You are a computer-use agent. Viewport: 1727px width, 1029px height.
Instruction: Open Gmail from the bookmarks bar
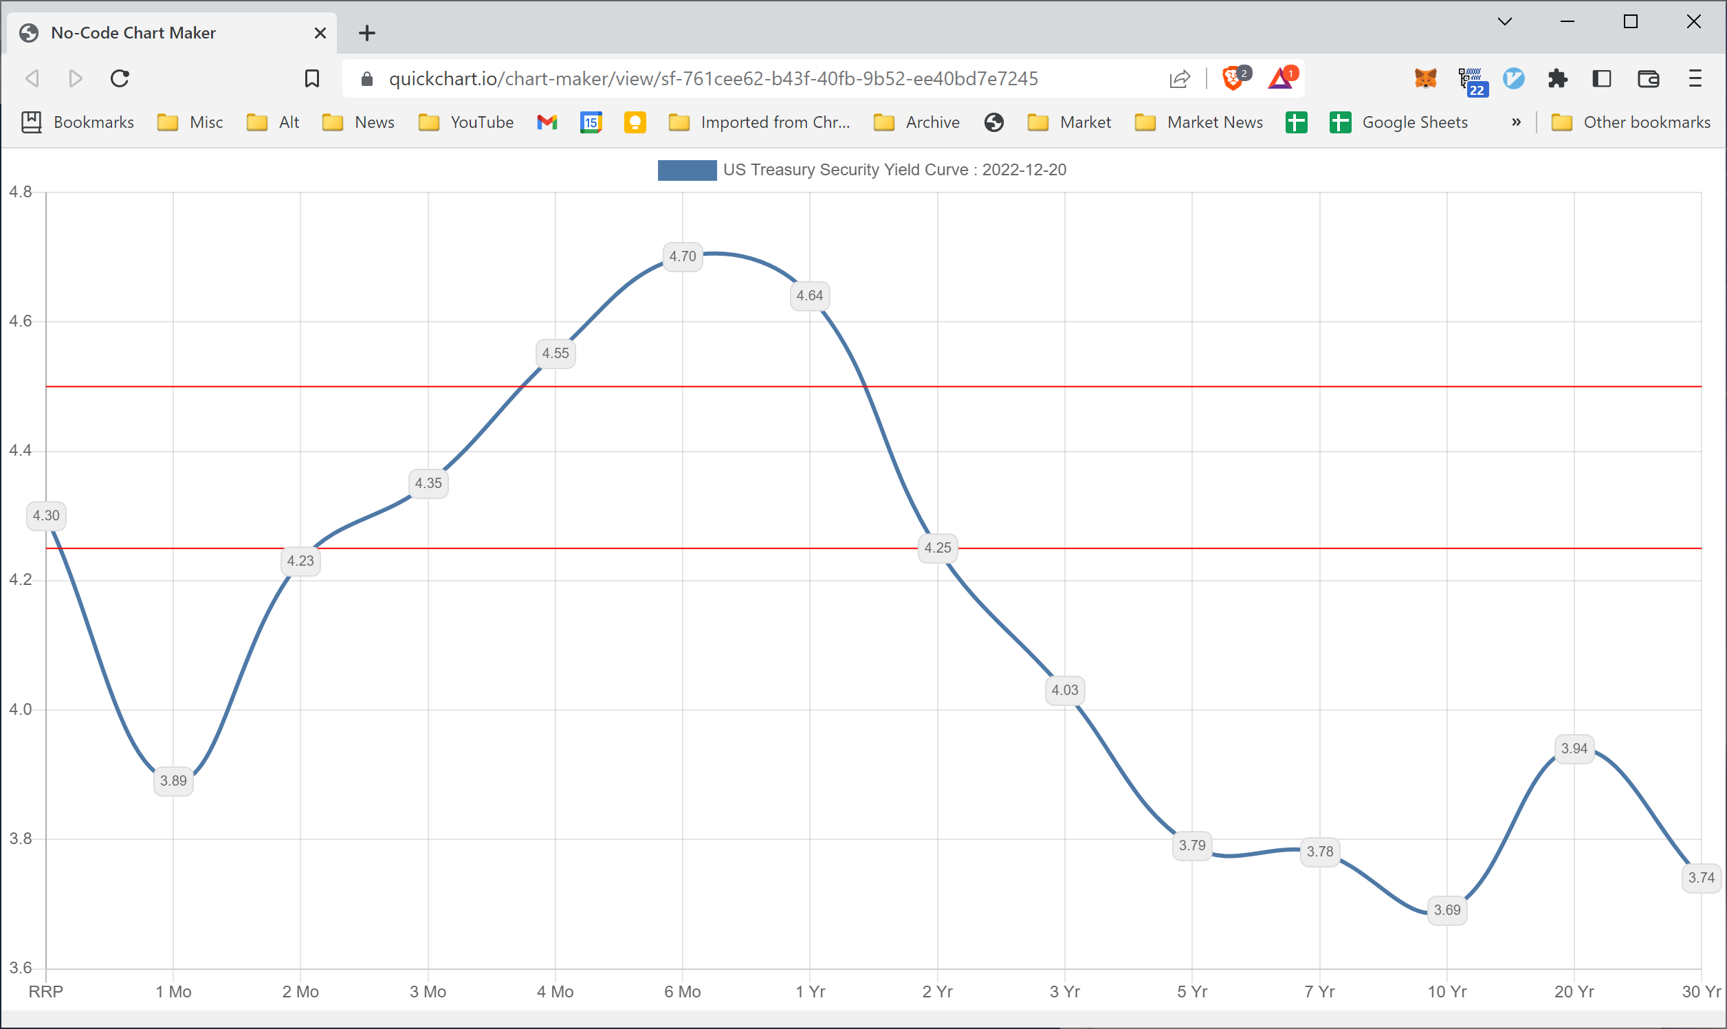tap(547, 122)
